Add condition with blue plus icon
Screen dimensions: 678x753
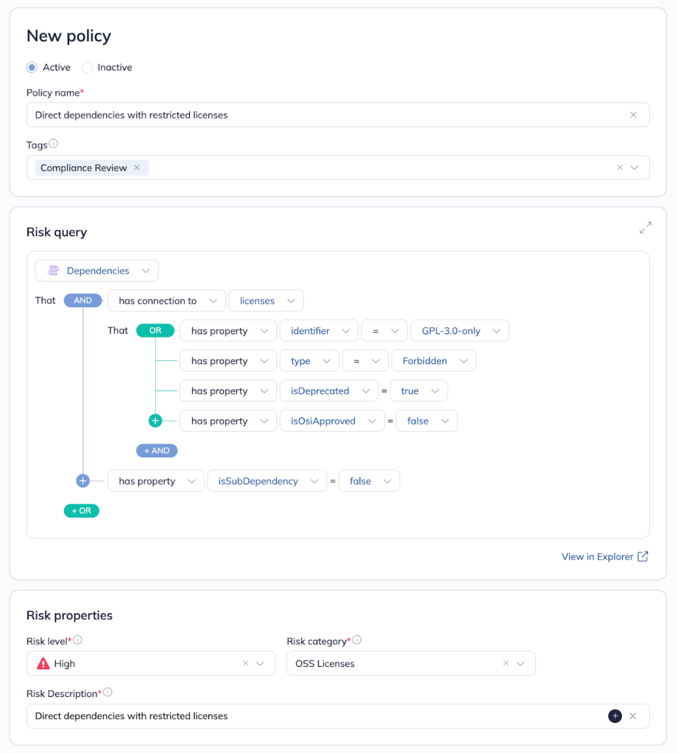[82, 481]
